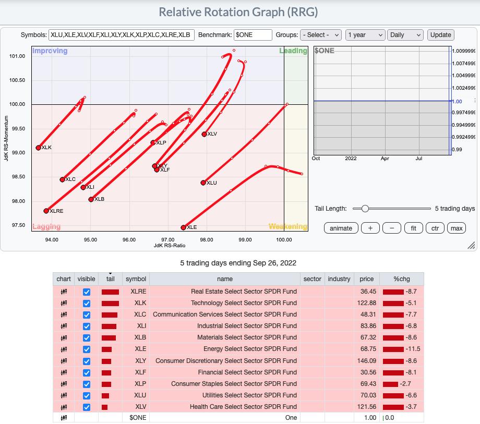Click Real Estate Select Sector SPDR Fund

[x=244, y=292]
